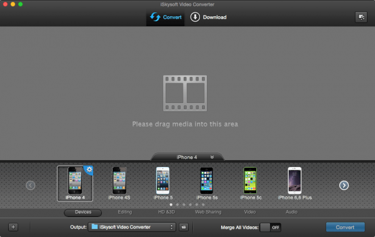The width and height of the screenshot is (375, 237).
Task: Choose the iPhone 5 preset
Action: click(x=163, y=184)
